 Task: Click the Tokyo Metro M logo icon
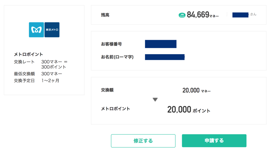click(x=36, y=30)
